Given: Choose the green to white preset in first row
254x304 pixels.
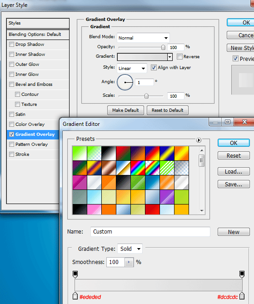Looking at the screenshot, I should [80, 153].
